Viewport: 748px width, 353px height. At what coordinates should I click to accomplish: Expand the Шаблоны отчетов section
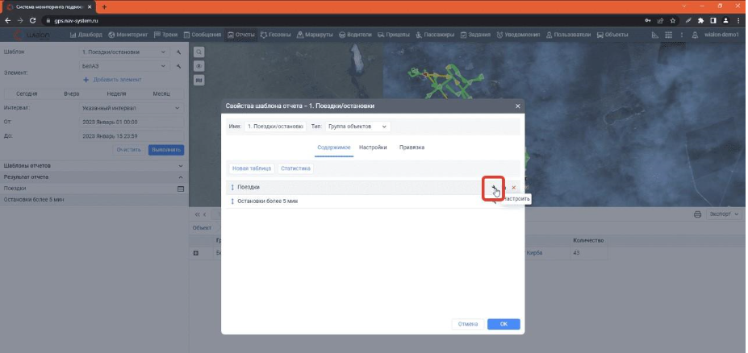(x=181, y=165)
